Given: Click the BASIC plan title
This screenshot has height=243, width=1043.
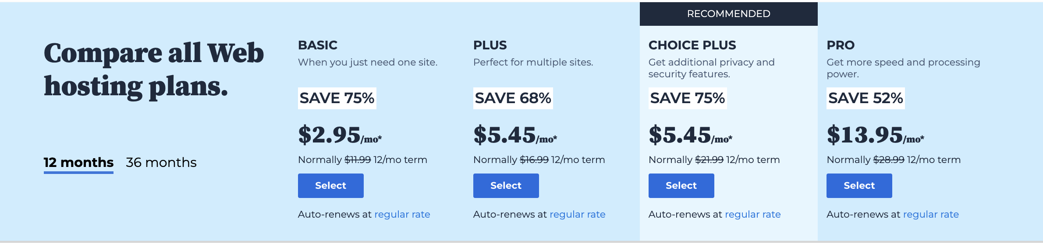Looking at the screenshot, I should click(x=318, y=45).
